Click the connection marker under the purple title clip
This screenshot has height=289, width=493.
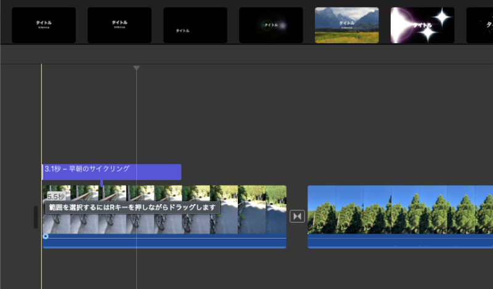[x=102, y=183]
